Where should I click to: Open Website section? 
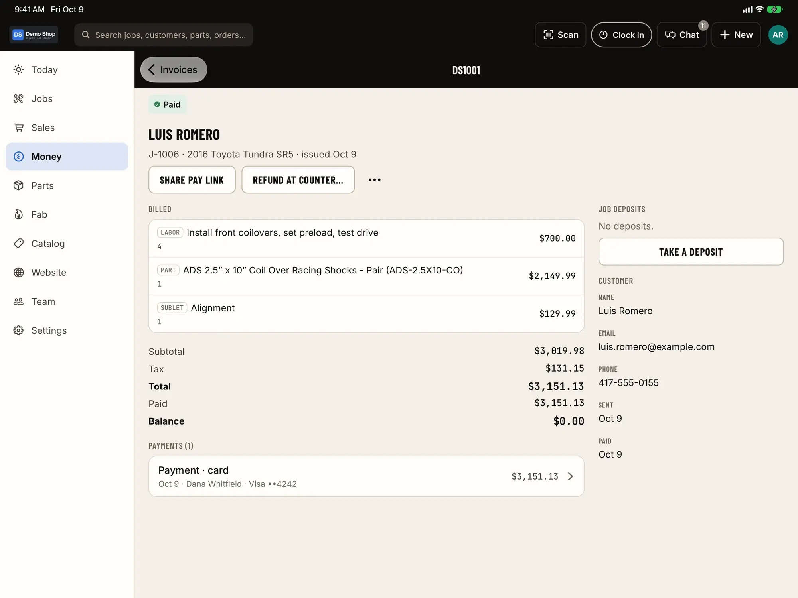pyautogui.click(x=67, y=272)
